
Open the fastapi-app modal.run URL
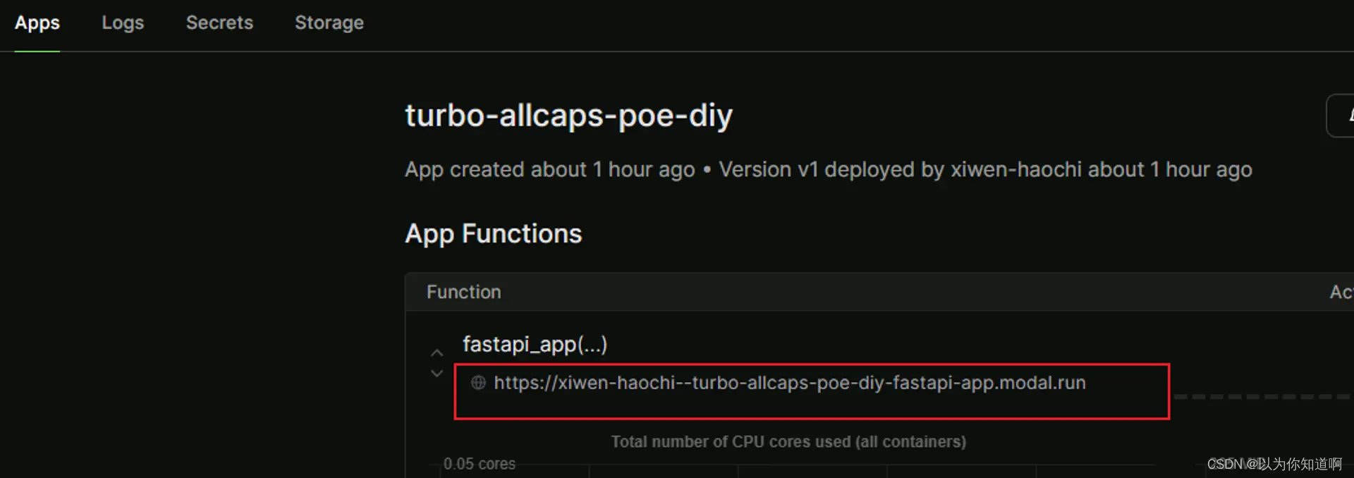coord(790,383)
